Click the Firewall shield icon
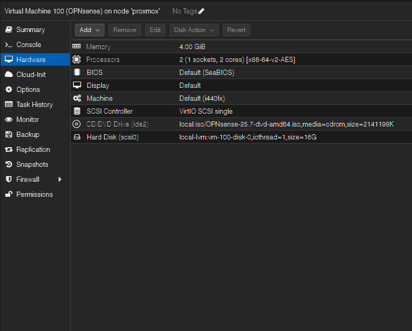 click(x=9, y=179)
